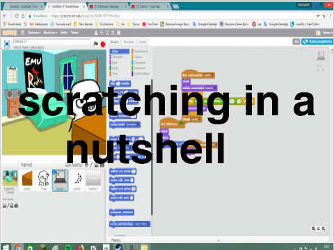
Task: Select the Hahmo1 sprite thumbnail
Action: (93, 181)
